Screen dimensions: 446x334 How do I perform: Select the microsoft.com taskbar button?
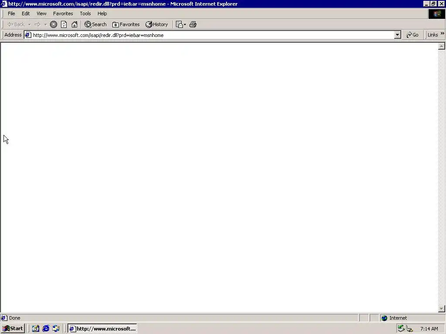pos(102,329)
